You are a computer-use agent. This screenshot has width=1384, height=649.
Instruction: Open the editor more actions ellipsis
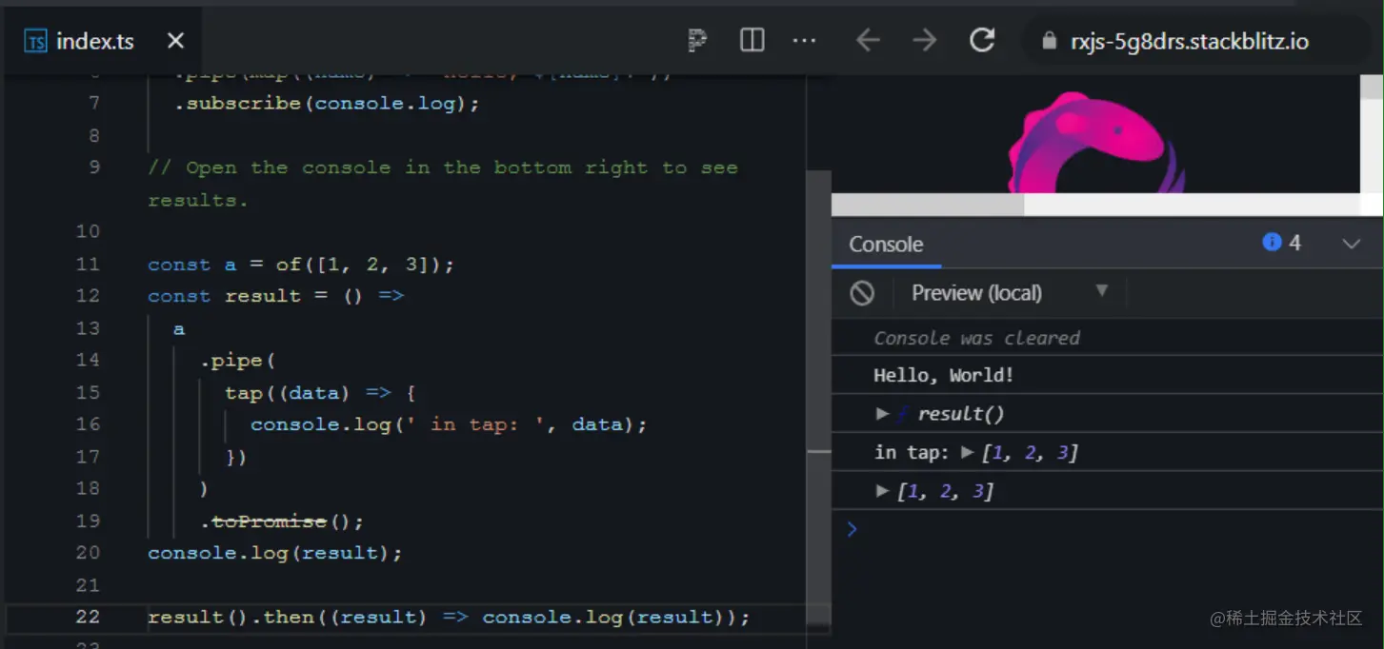805,41
